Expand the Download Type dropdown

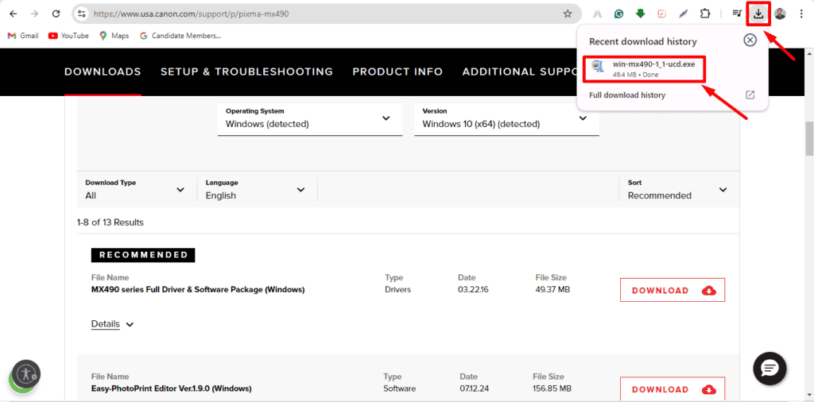point(135,189)
